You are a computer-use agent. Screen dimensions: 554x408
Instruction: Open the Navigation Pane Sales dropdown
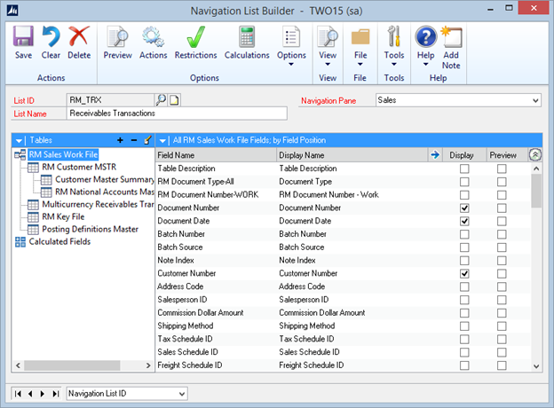click(535, 100)
